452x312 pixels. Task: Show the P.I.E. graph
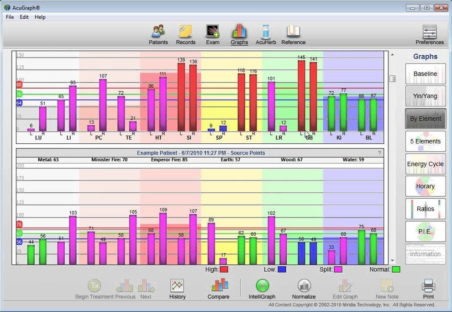tap(426, 231)
